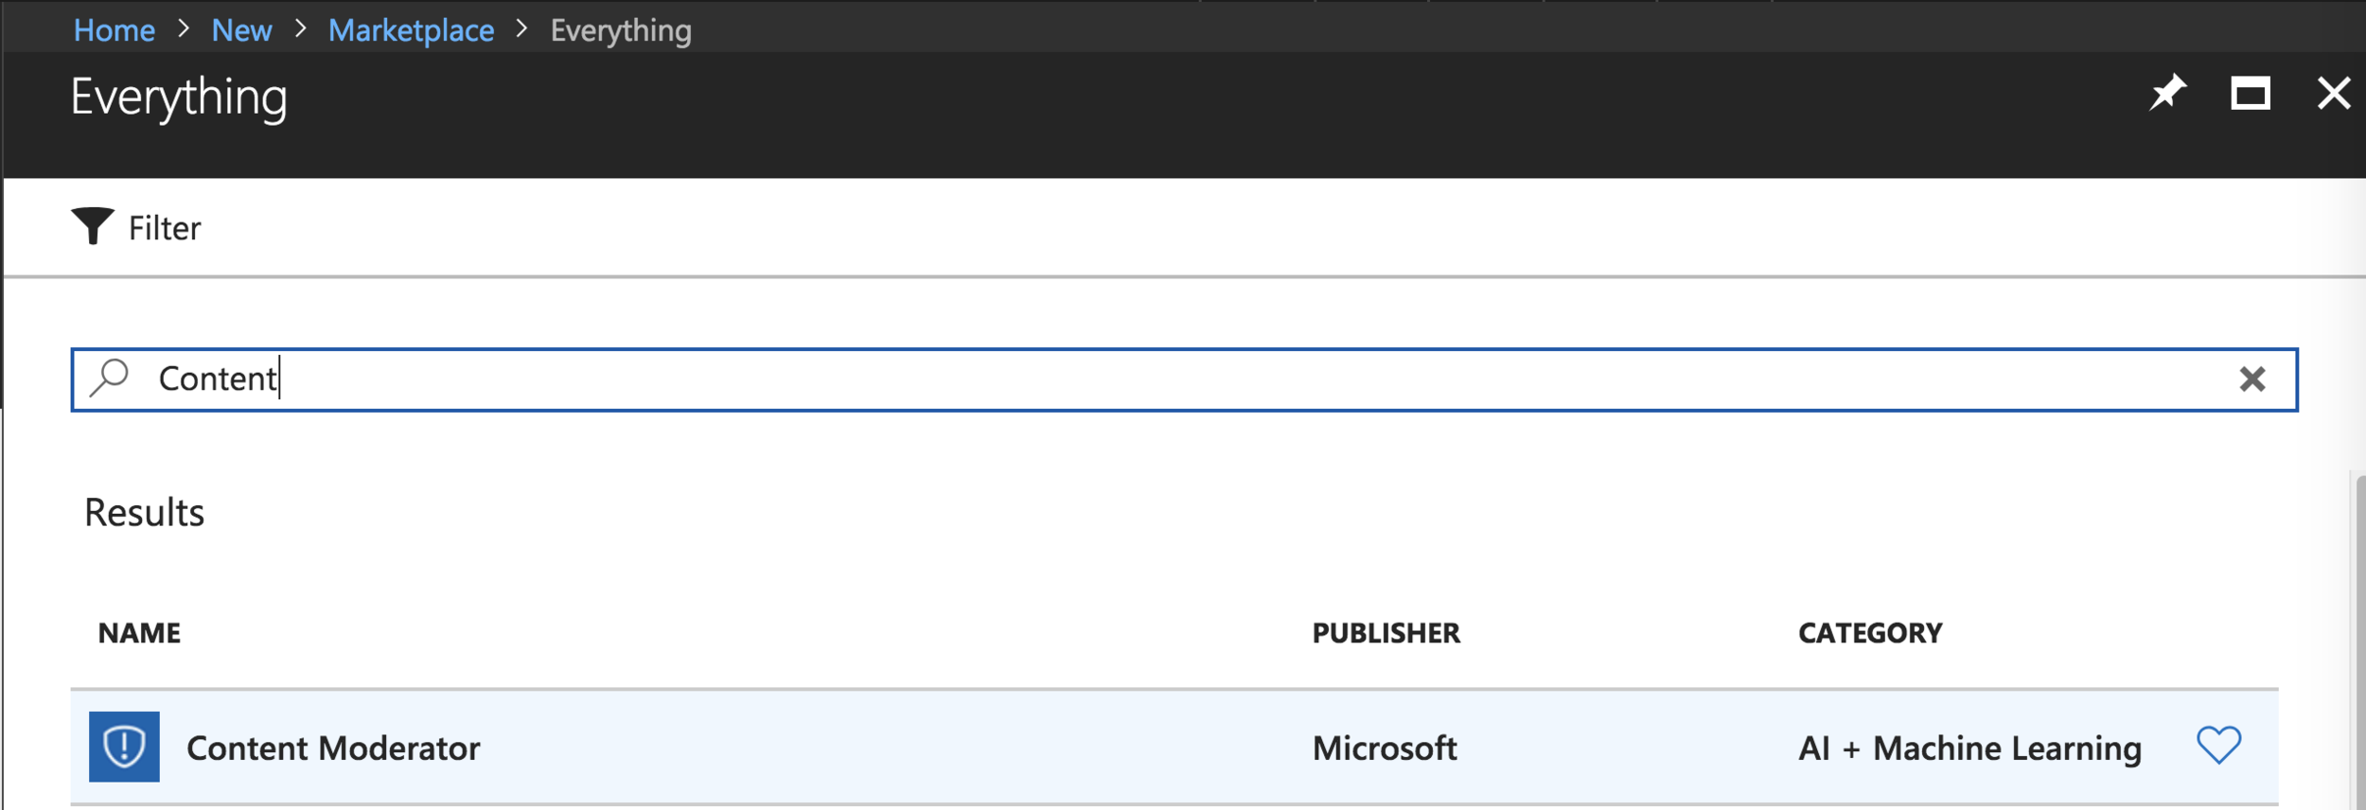
Task: Pin the Everything blade to dashboard
Action: point(2167,93)
